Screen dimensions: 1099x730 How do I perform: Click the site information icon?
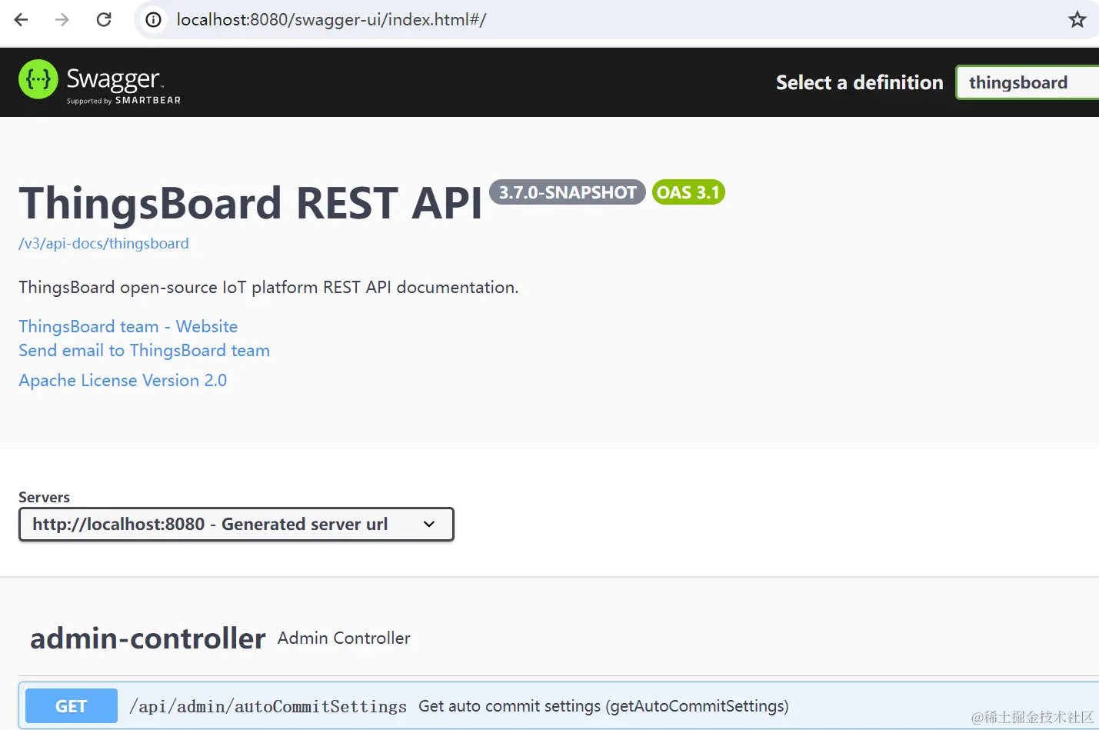coord(154,20)
